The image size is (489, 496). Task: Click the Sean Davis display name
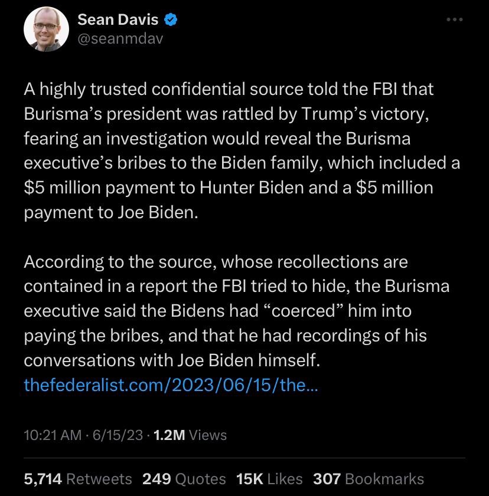tap(118, 19)
